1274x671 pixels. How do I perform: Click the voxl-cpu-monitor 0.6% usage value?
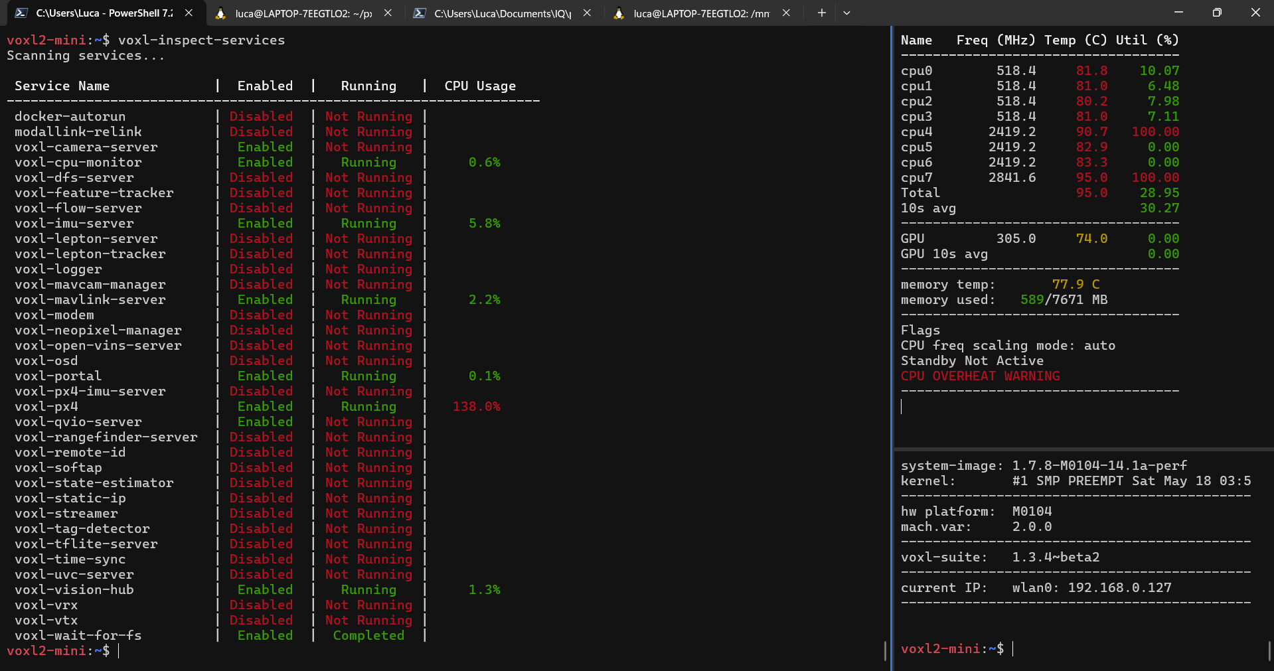[485, 163]
